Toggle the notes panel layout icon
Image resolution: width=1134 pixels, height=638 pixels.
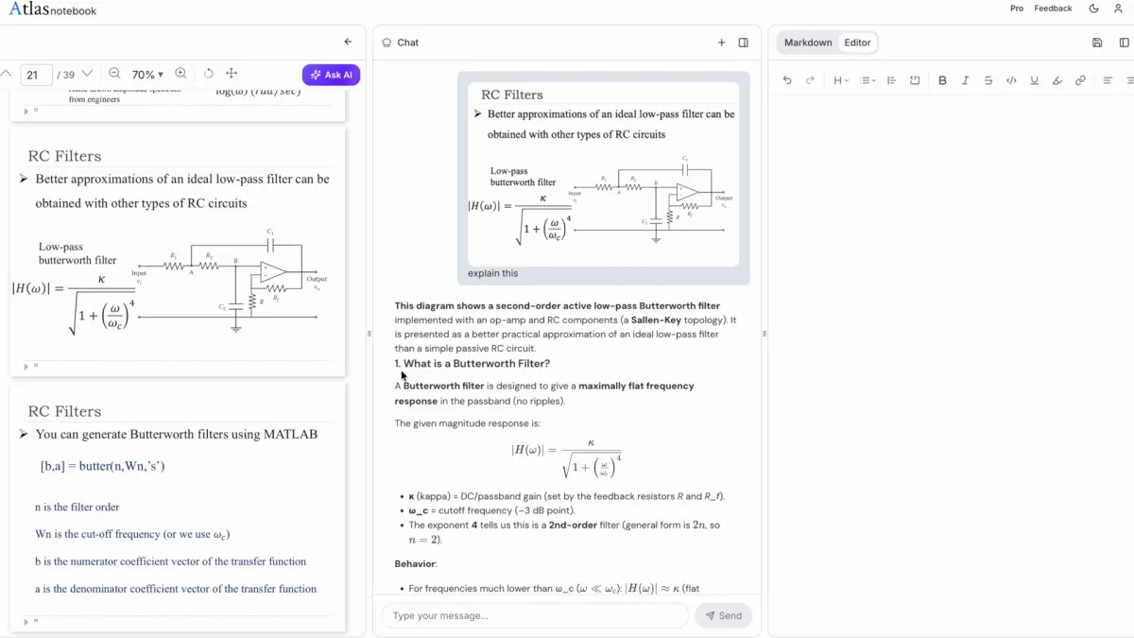1124,43
